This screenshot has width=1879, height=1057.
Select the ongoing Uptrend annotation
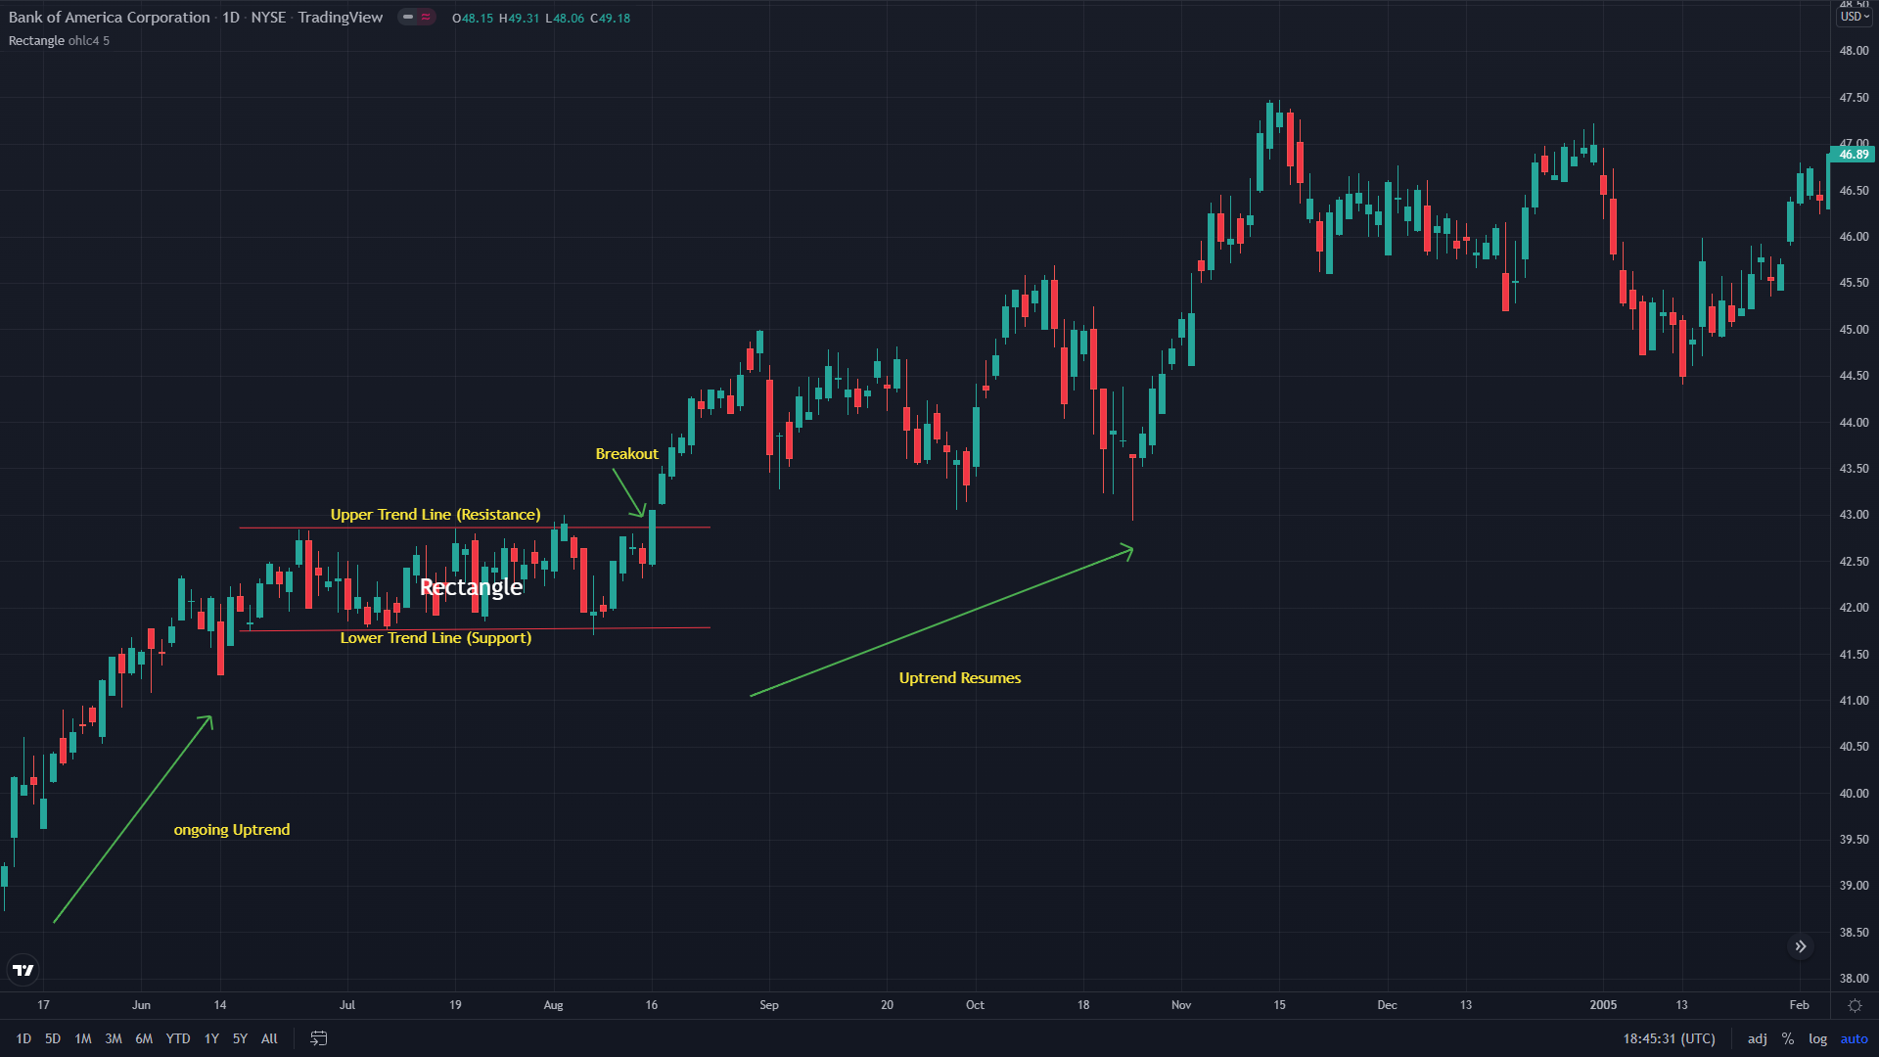232,829
